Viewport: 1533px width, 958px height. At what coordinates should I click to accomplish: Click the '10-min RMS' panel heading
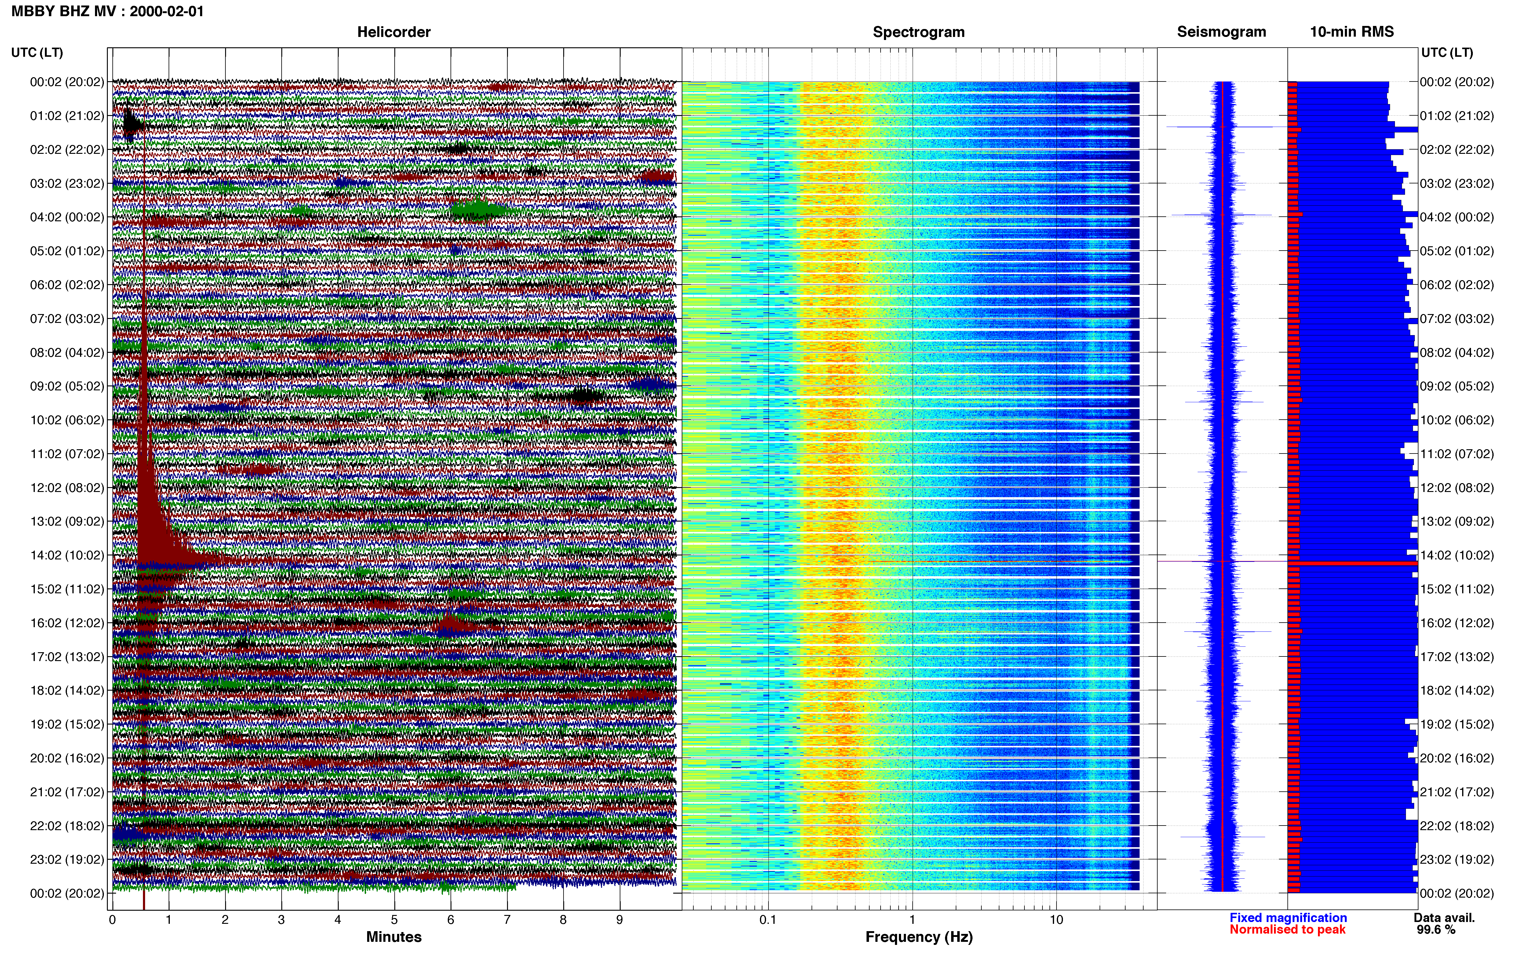(x=1352, y=32)
